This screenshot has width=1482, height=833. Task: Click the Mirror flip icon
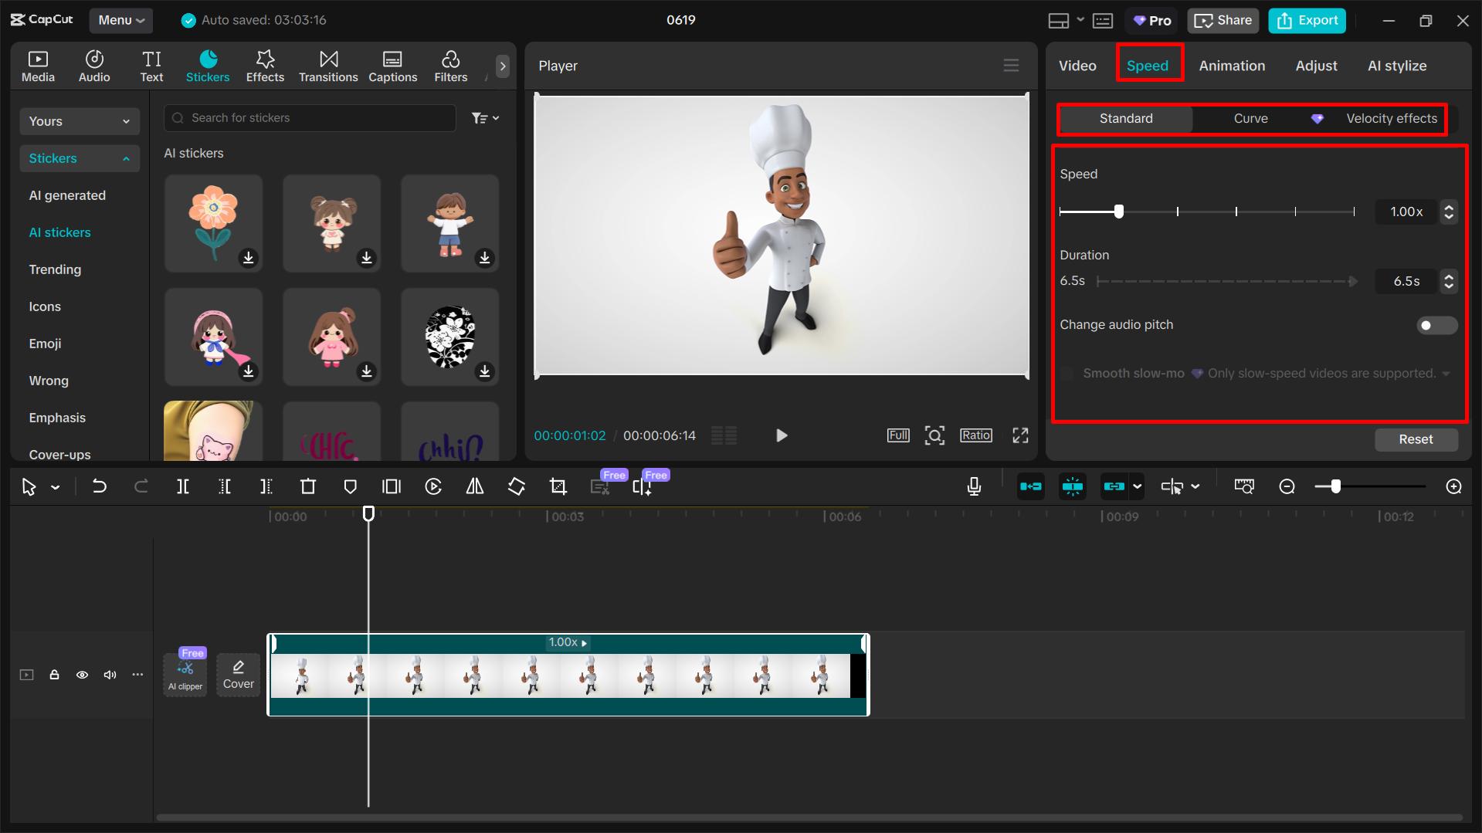(x=474, y=486)
